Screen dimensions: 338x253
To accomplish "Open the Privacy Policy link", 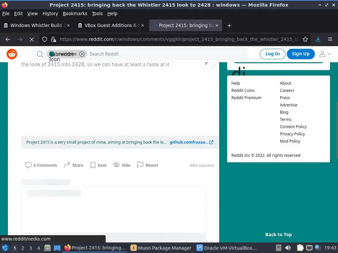I will pyautogui.click(x=292, y=134).
